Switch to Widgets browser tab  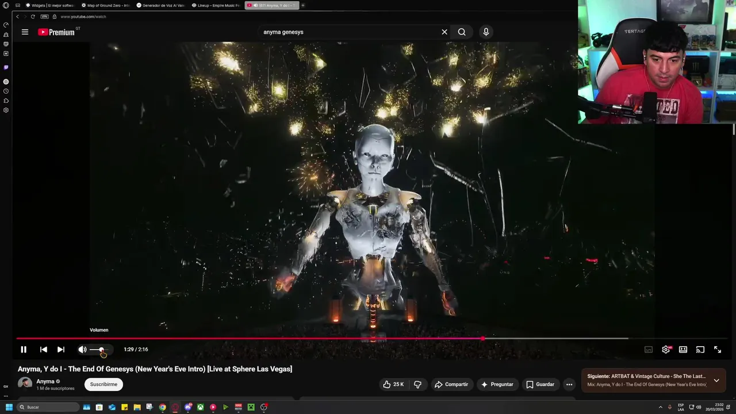click(x=49, y=5)
